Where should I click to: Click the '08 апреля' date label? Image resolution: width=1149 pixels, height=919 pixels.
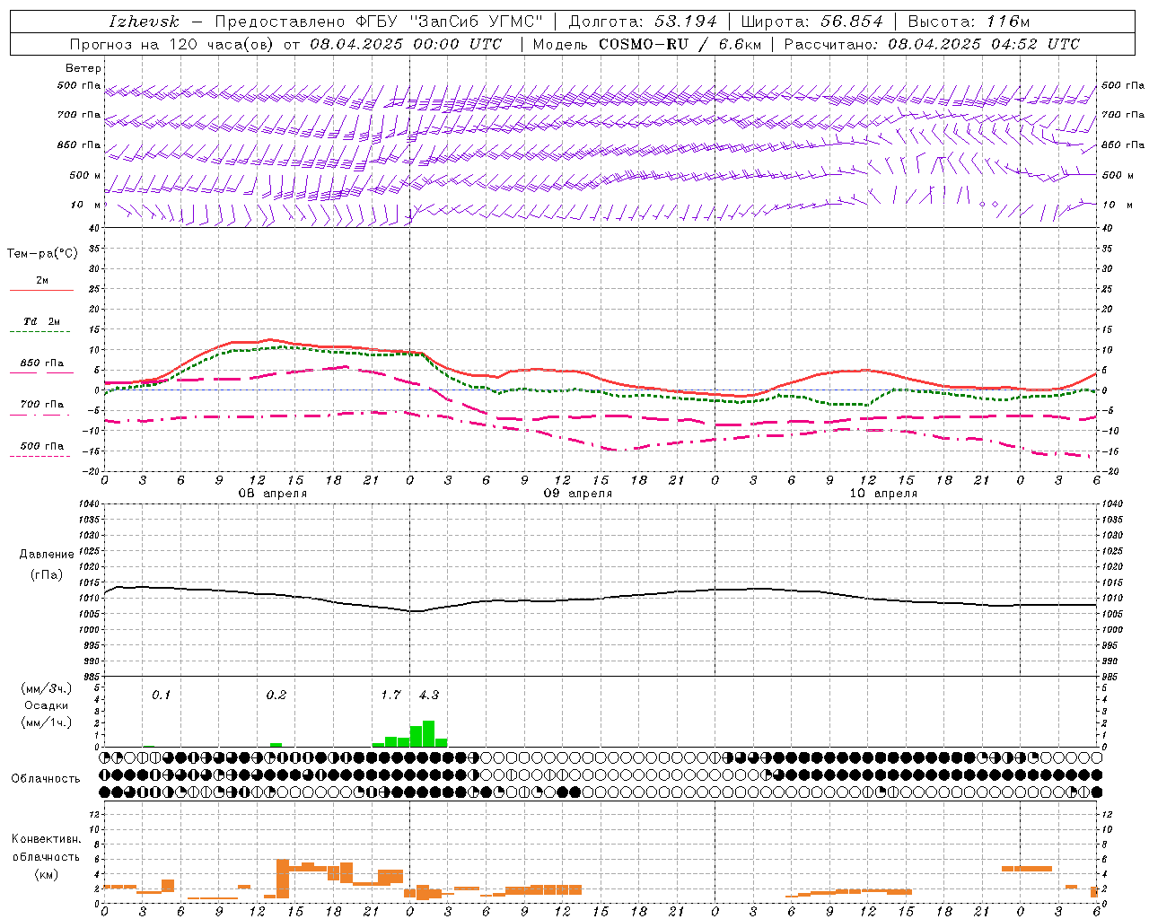coord(272,494)
